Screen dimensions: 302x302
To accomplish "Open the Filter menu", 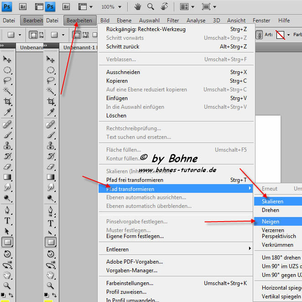I will tap(173, 21).
